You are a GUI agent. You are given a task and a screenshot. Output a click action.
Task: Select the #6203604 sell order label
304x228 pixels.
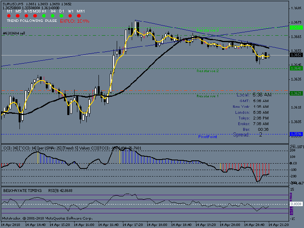(14, 33)
